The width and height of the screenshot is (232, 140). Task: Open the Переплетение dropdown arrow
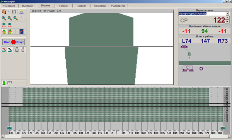click(x=228, y=14)
